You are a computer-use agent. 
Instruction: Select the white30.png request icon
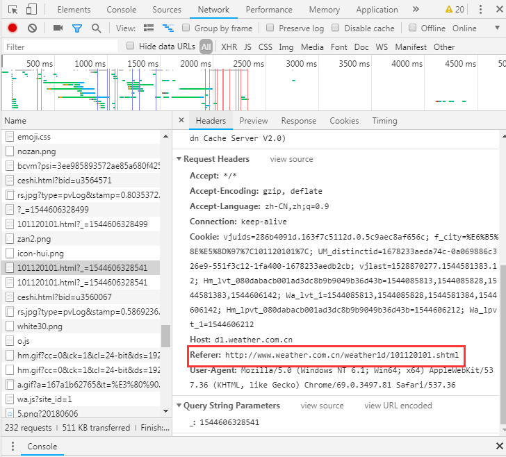[x=10, y=326]
